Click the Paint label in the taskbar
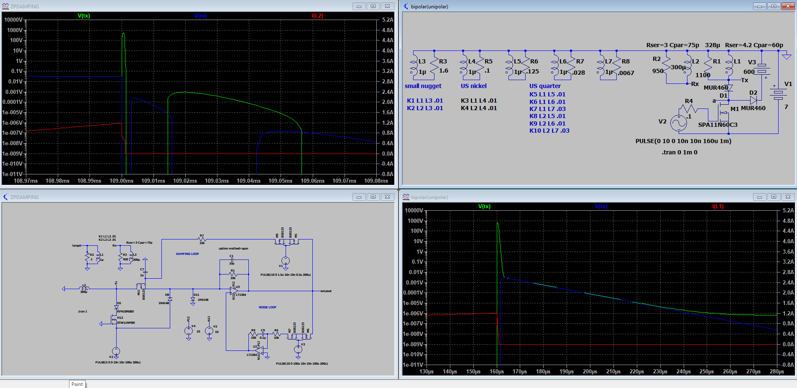Screen dimensions: 797x388 (77, 384)
